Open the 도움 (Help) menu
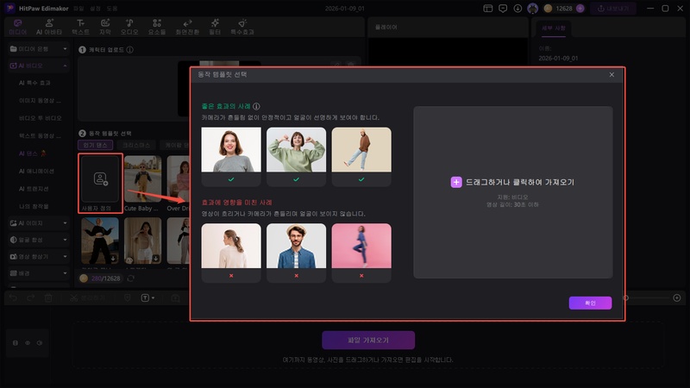690x388 pixels. (x=112, y=9)
